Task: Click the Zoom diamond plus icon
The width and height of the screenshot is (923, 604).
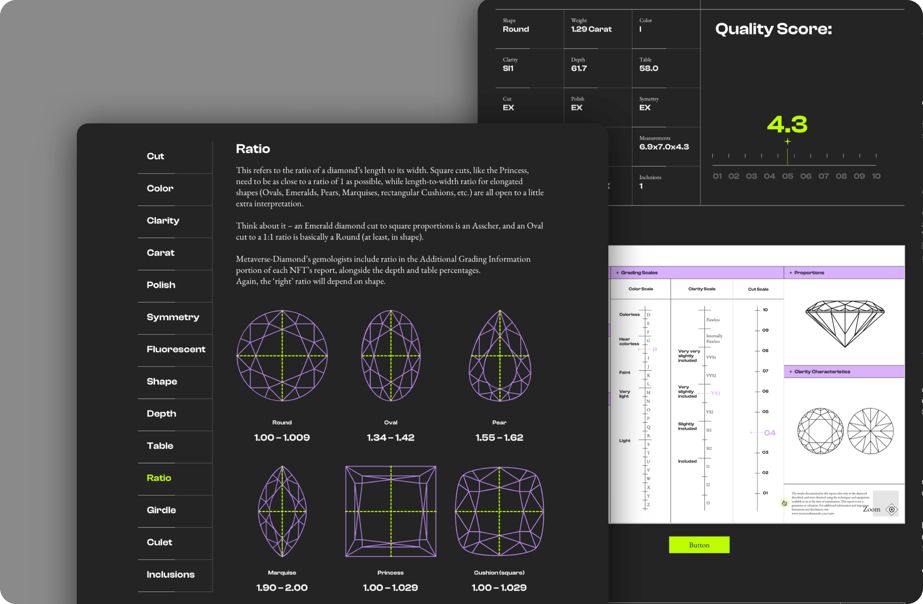Action: point(891,509)
